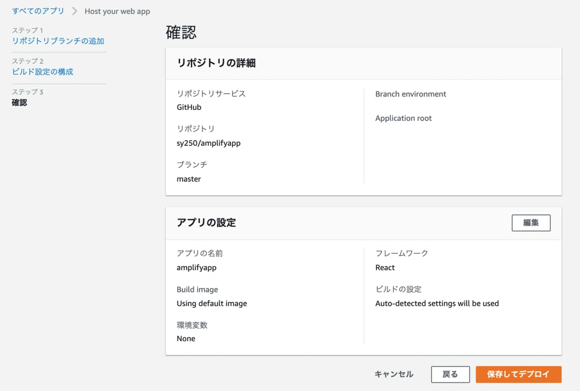This screenshot has height=391, width=580.
Task: Select the 環境変数 label
Action: [x=192, y=325]
